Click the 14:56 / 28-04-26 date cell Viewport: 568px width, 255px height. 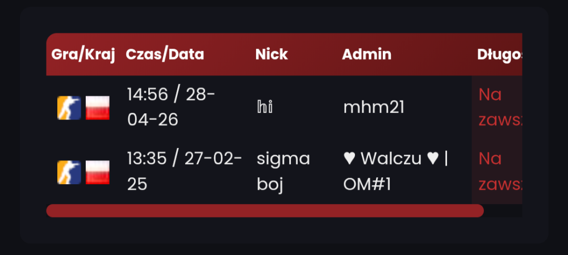click(172, 107)
